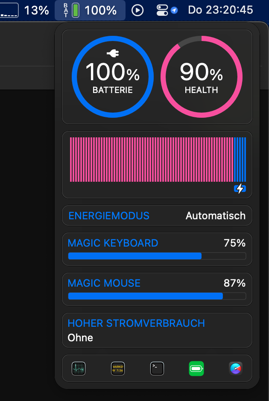Open Activity Monitor from the bottom icon row
This screenshot has width=269, height=401.
(79, 368)
